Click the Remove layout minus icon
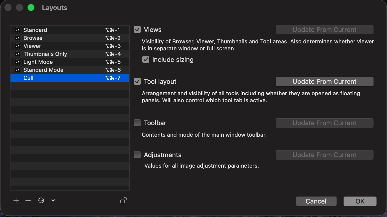This screenshot has height=217, width=387. (28, 200)
